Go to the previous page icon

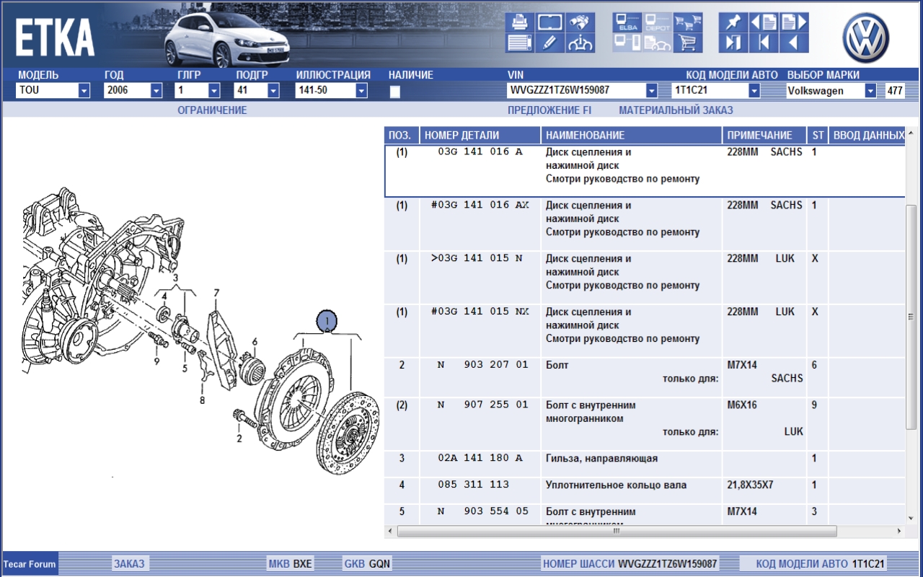pos(764,22)
